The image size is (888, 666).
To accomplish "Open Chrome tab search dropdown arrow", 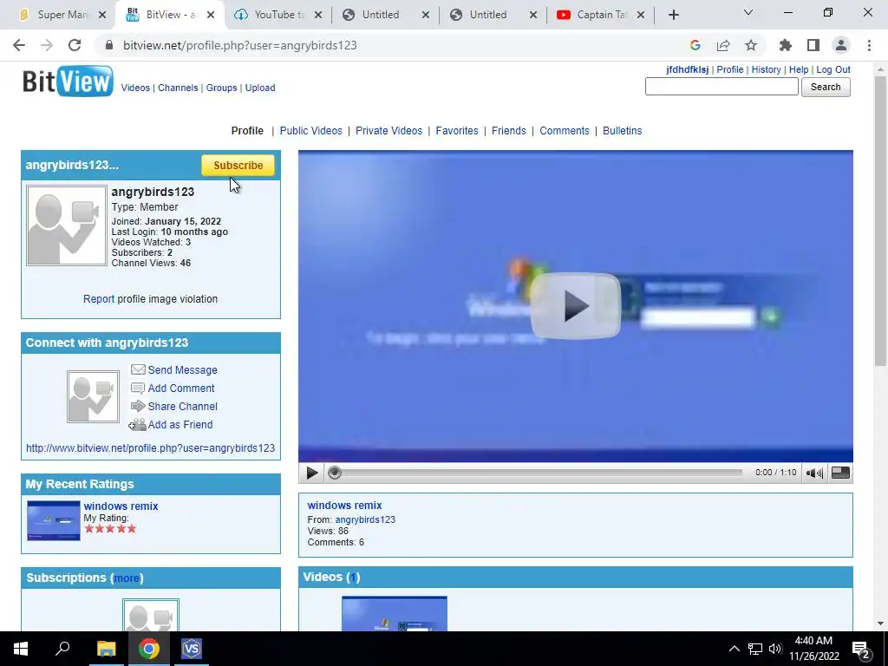I will [x=748, y=12].
